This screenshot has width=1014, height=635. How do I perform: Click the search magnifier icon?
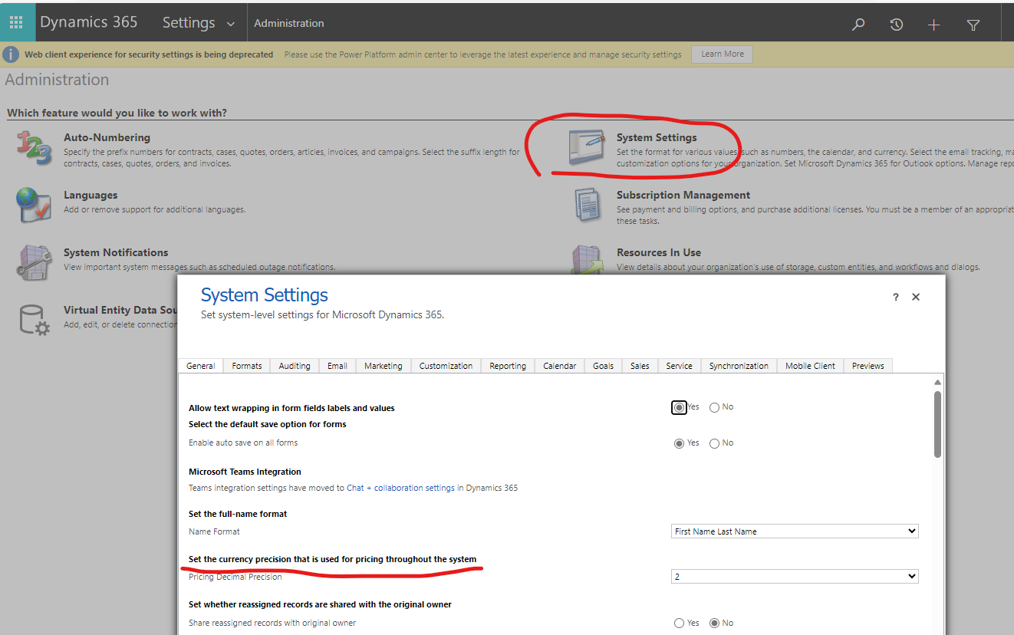pos(858,25)
